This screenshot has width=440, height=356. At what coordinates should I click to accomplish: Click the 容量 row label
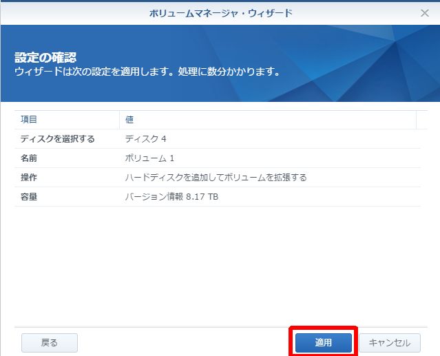tap(29, 197)
